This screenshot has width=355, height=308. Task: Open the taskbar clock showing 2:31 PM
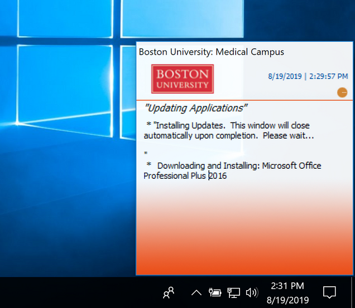point(287,293)
